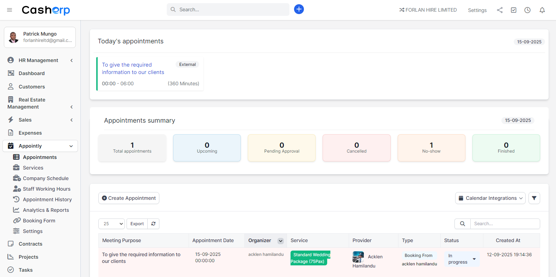
Task: Open the Standard Wedding Package service tag
Action: pos(310,258)
